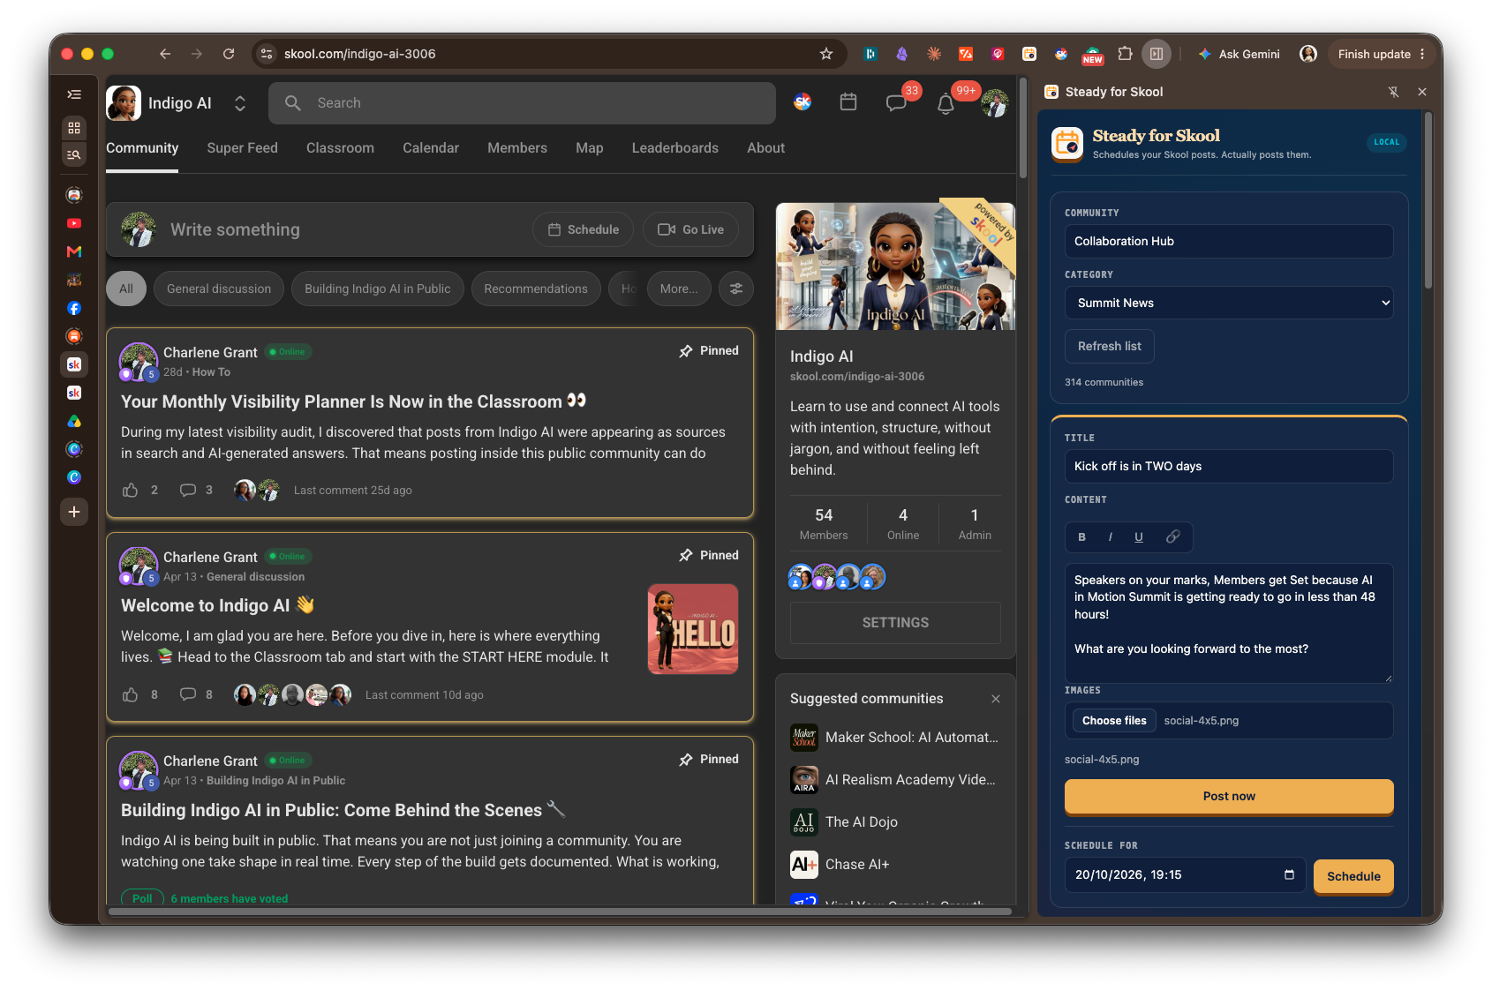1492x990 pixels.
Task: Toggle the Chrome side panel icon
Action: pyautogui.click(x=1156, y=54)
